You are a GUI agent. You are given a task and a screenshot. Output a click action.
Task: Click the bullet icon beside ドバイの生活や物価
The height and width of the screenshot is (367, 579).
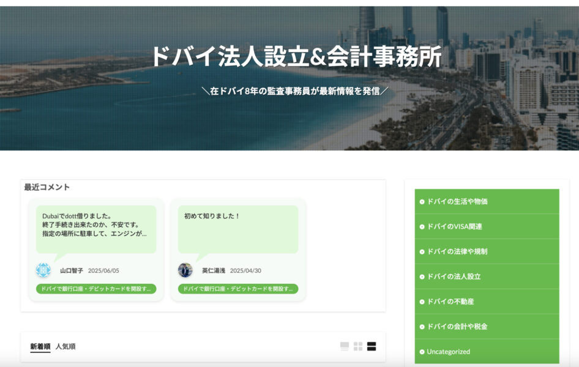[422, 202]
